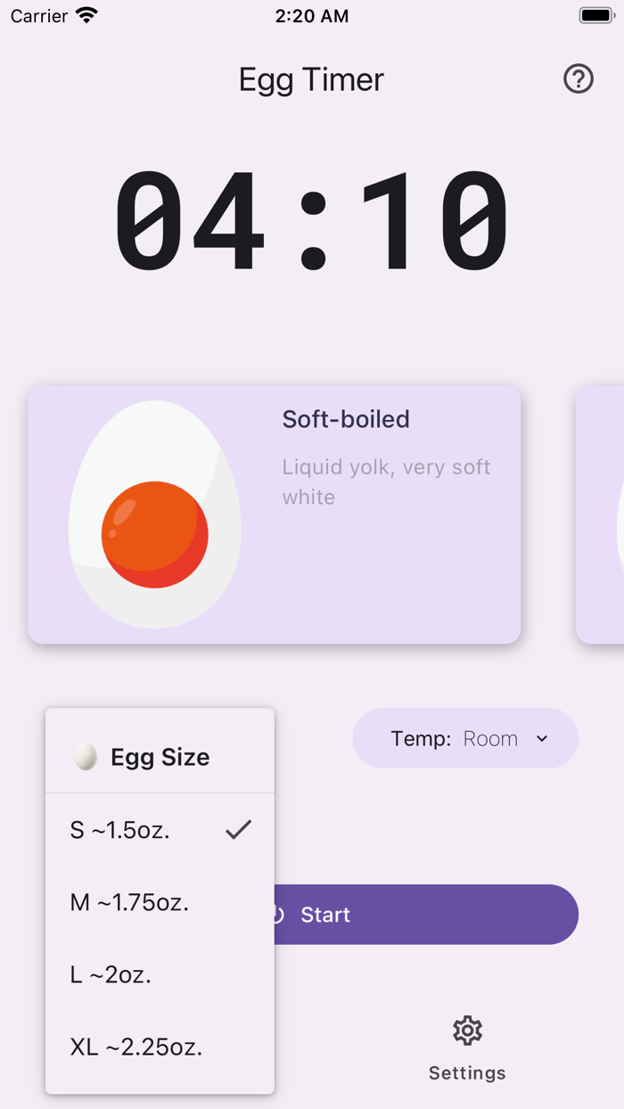Click the Settings gear icon
Screen dimensions: 624x1109
(466, 1031)
